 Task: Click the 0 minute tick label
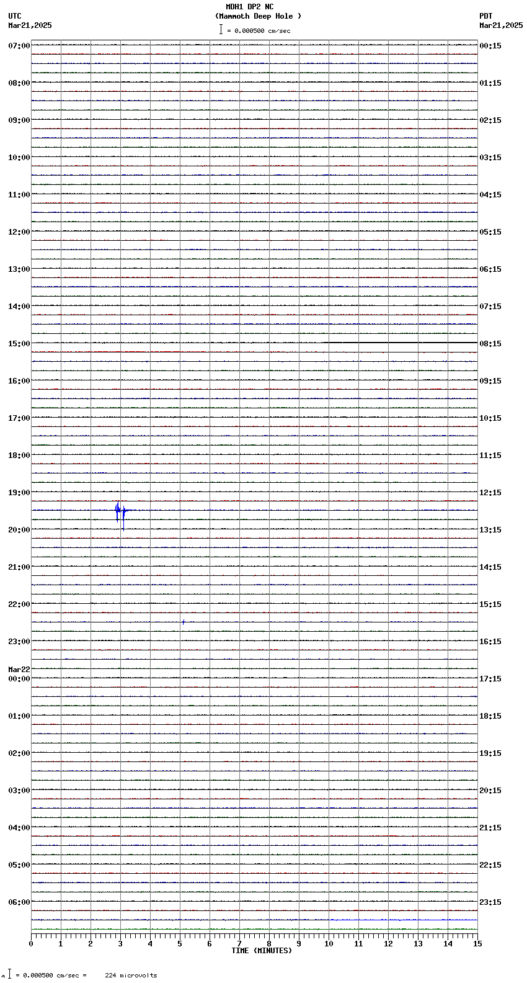(x=31, y=944)
